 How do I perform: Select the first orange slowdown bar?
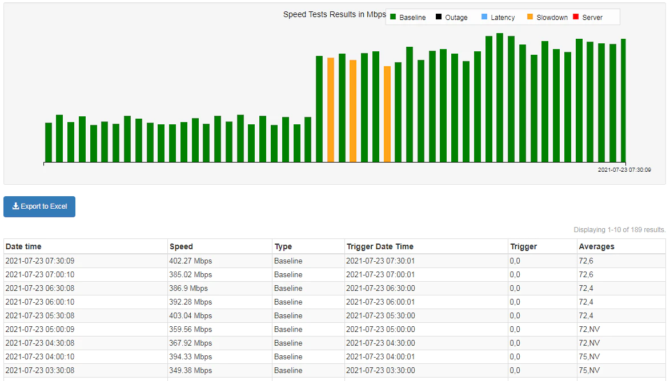pos(331,110)
